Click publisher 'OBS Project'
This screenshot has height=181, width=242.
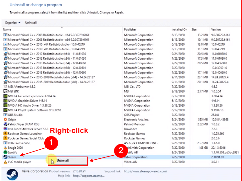[132, 115]
